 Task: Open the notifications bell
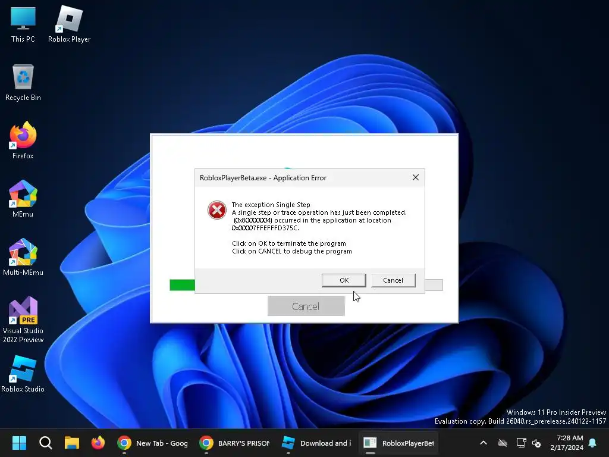click(593, 443)
